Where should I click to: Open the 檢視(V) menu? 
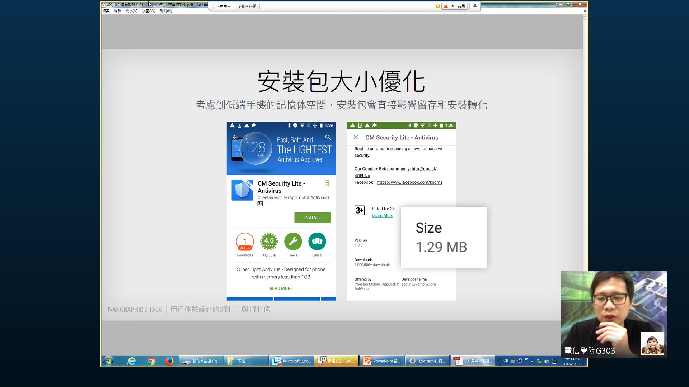(131, 11)
